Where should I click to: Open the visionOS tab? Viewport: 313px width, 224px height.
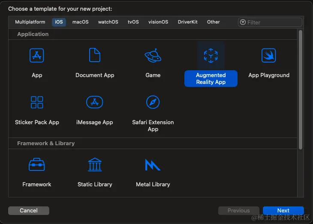(x=158, y=22)
